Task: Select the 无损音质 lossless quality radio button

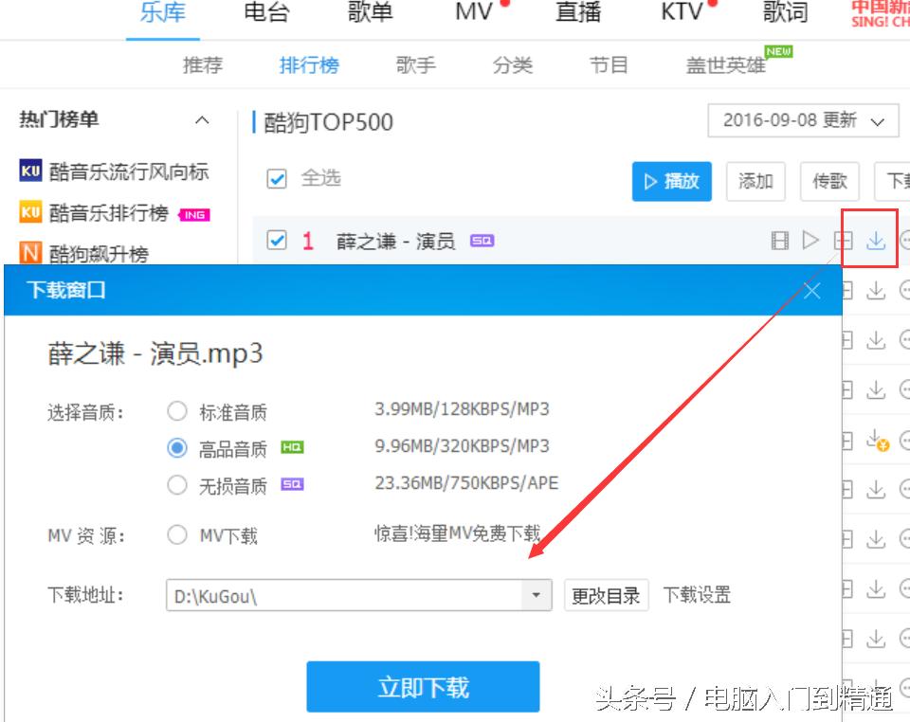Action: coord(177,484)
